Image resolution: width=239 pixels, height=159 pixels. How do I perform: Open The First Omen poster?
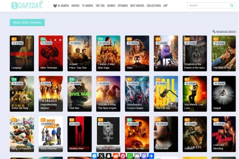pos(108,134)
